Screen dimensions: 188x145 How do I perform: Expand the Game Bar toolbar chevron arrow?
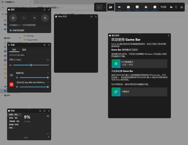[x=104, y=7]
